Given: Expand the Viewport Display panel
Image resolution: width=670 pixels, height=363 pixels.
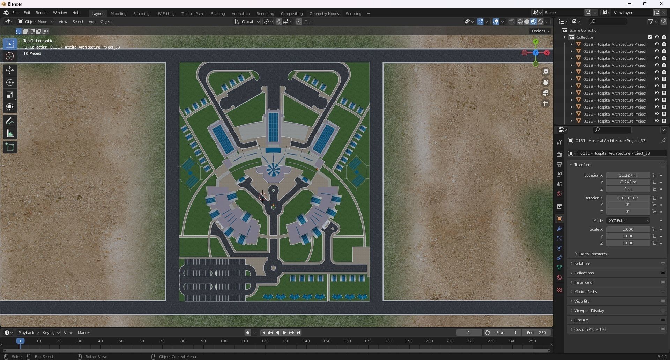Looking at the screenshot, I should click(x=589, y=311).
